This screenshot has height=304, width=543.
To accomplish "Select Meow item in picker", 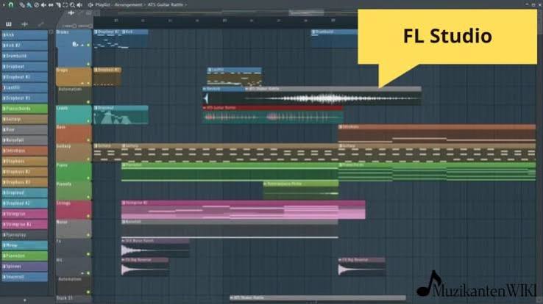I will (24, 245).
